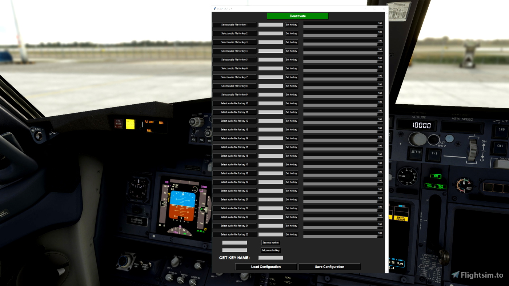Click the volume slider for key 13
The image size is (509, 286).
click(343, 131)
